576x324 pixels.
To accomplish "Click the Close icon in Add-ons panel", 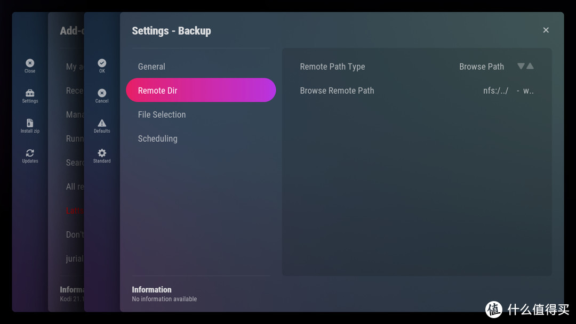I will click(30, 63).
